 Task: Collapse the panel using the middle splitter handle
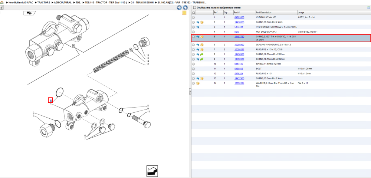[190, 92]
